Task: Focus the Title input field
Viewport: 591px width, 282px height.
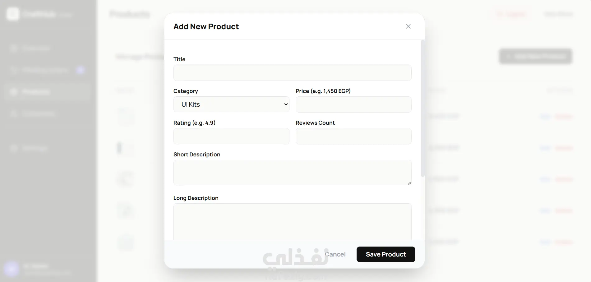Action: pyautogui.click(x=292, y=73)
